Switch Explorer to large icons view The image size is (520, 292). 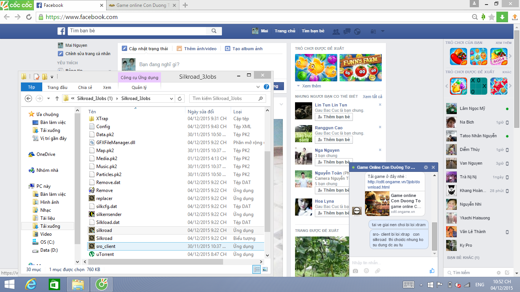[x=265, y=269]
